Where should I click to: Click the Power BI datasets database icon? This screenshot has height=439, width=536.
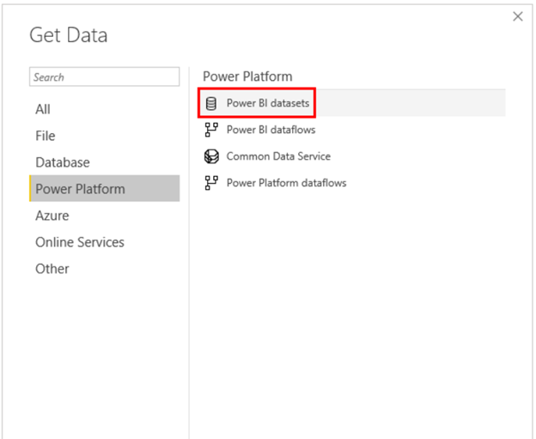point(211,103)
